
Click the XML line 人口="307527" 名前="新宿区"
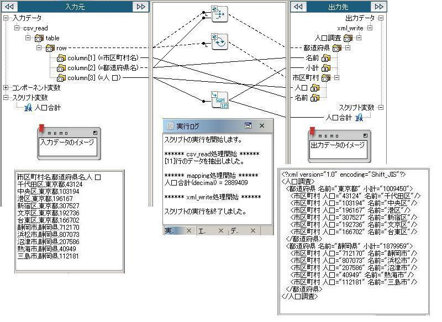click(x=354, y=218)
